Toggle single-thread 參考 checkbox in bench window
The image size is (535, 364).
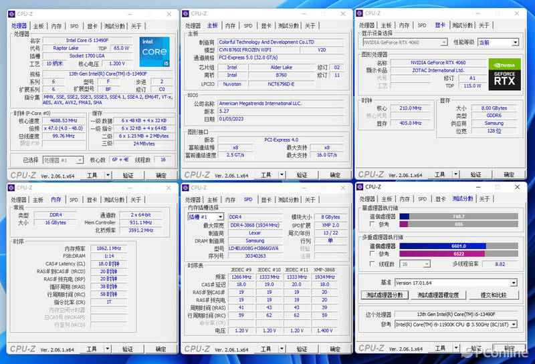click(372, 224)
